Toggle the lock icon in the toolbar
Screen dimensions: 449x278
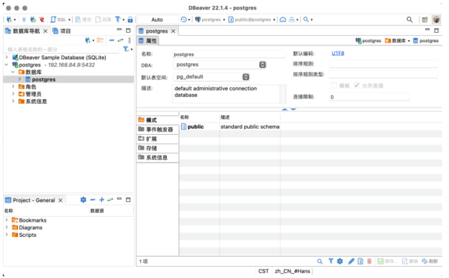[130, 19]
